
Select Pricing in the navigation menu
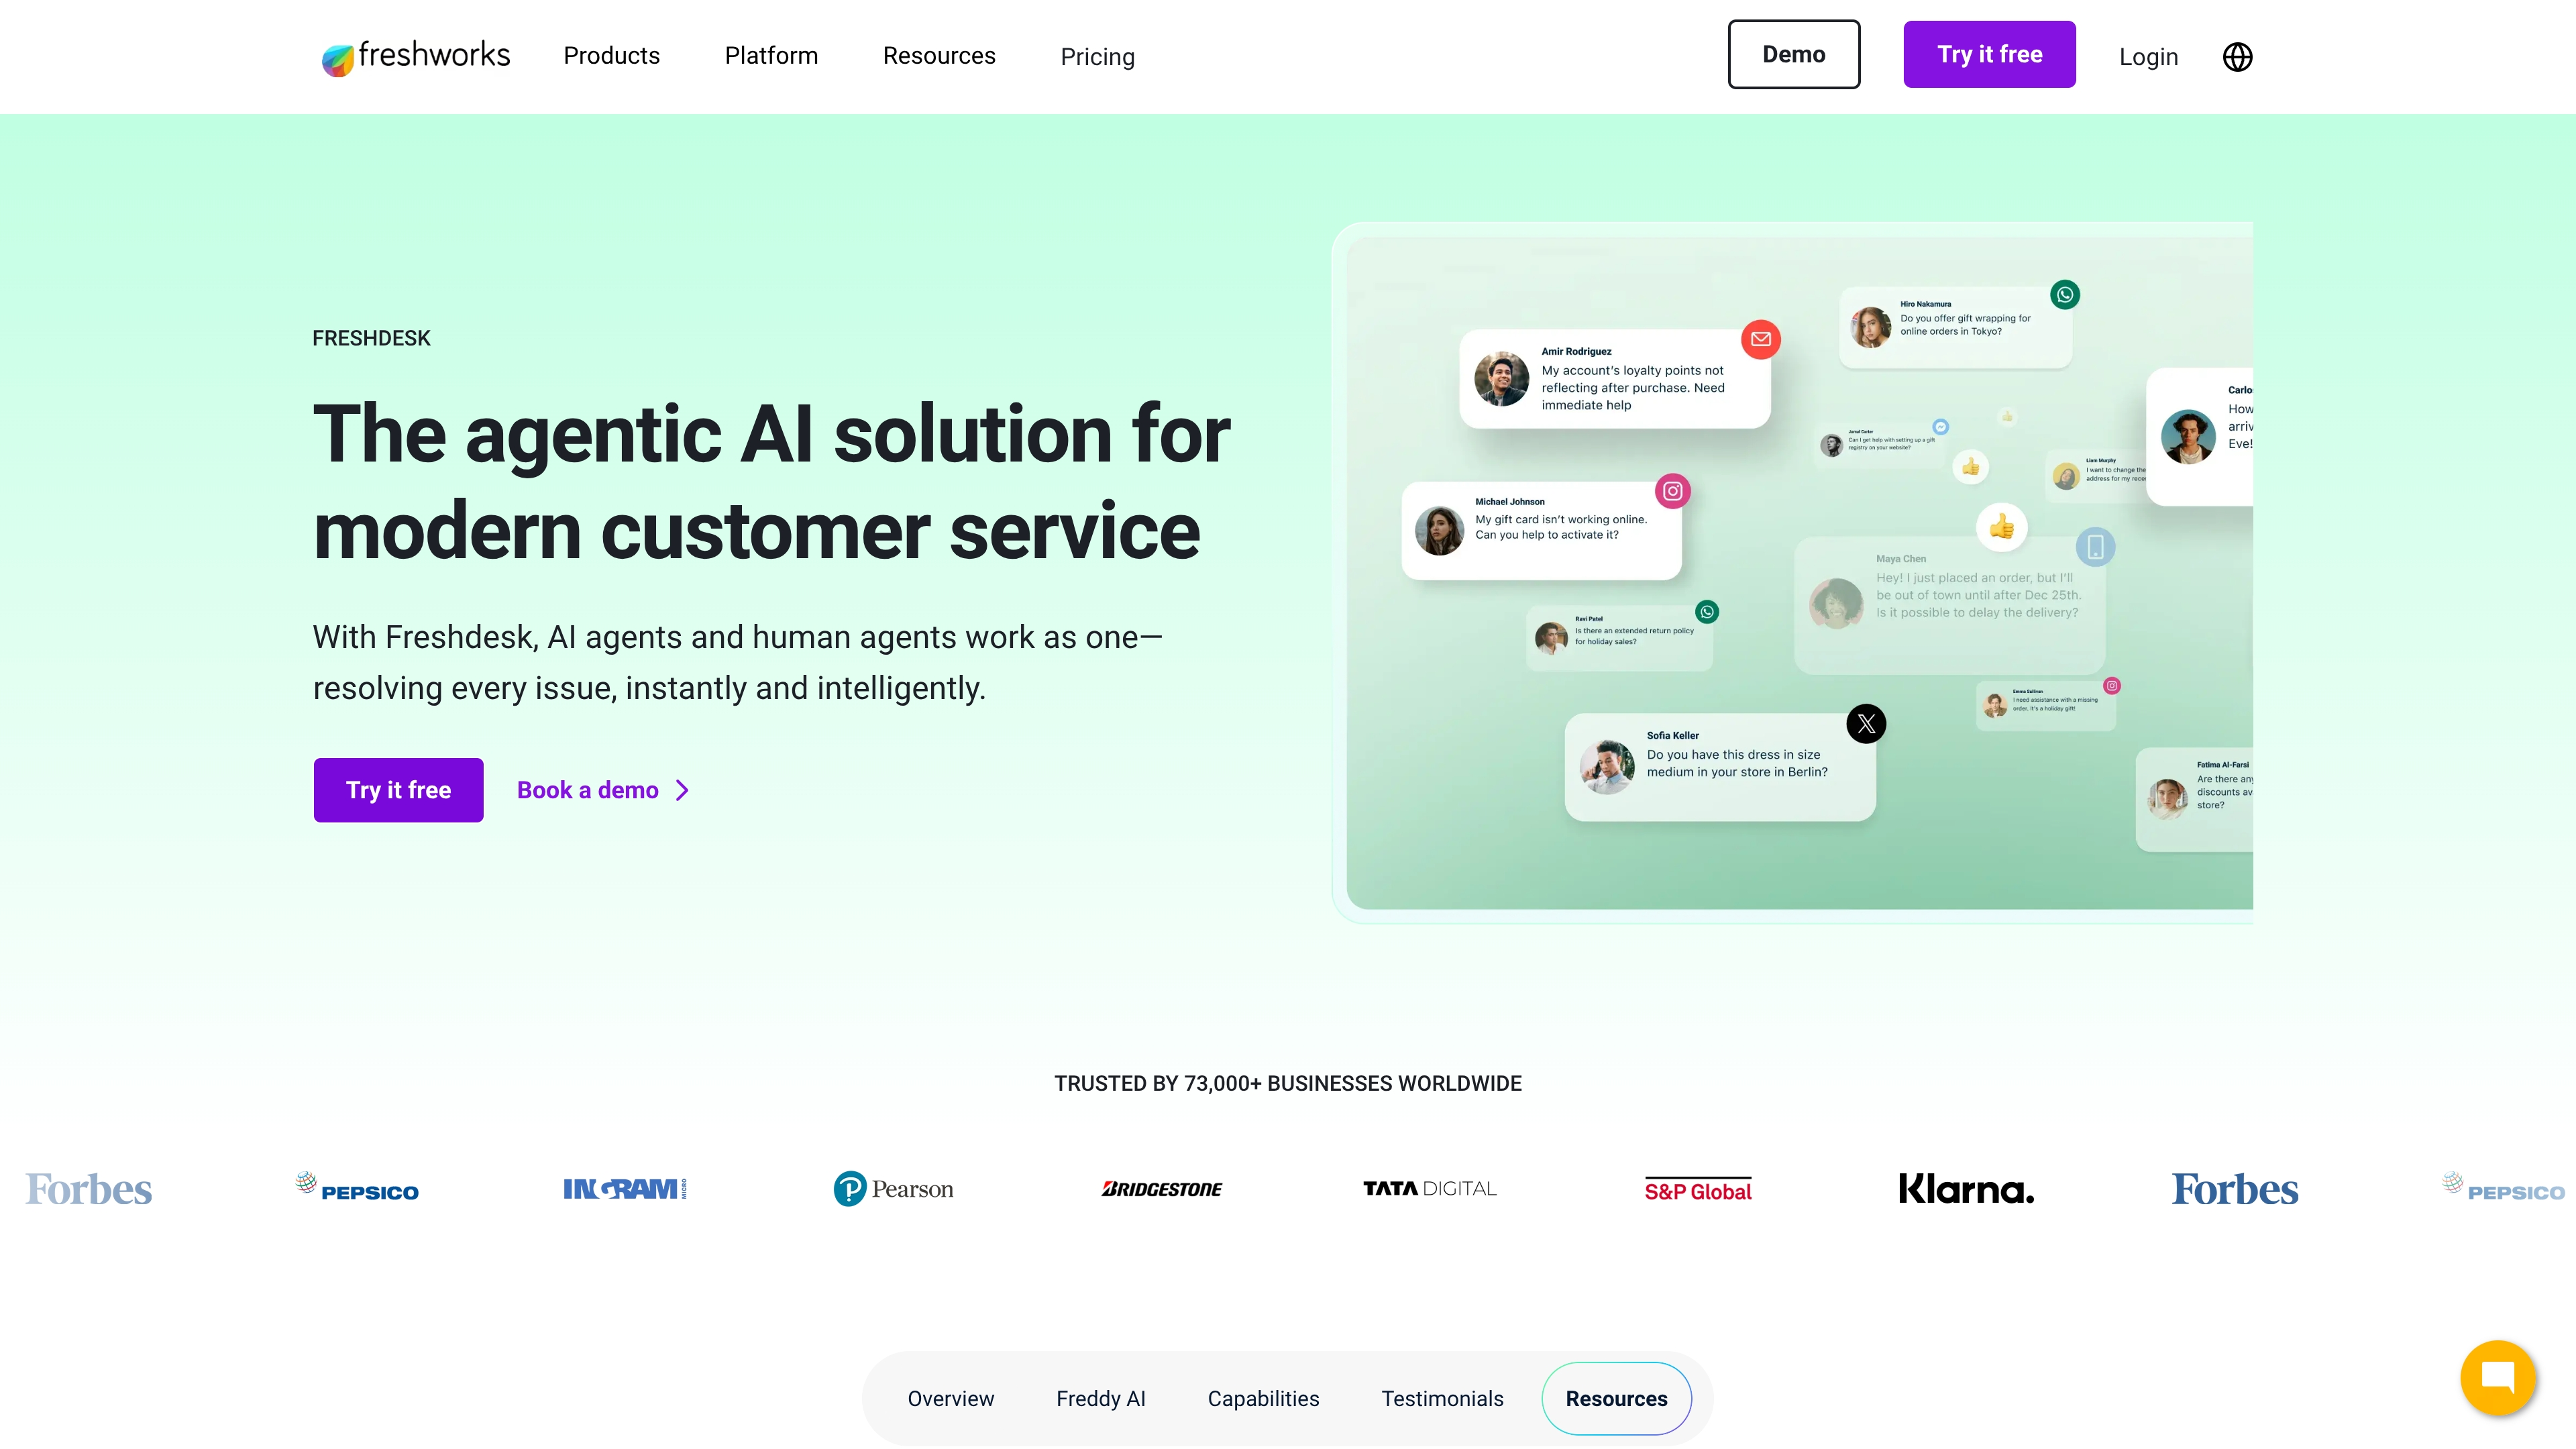tap(1097, 56)
